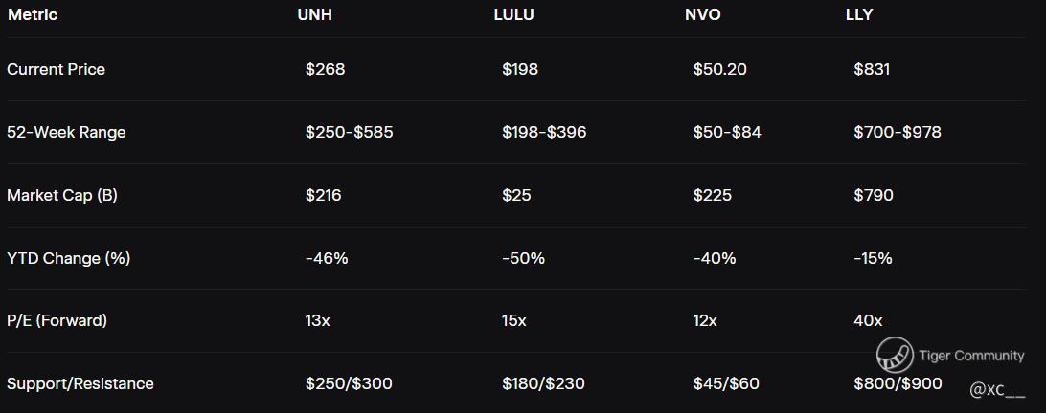This screenshot has height=413, width=1046.
Task: Select the NVO column header
Action: coord(703,14)
